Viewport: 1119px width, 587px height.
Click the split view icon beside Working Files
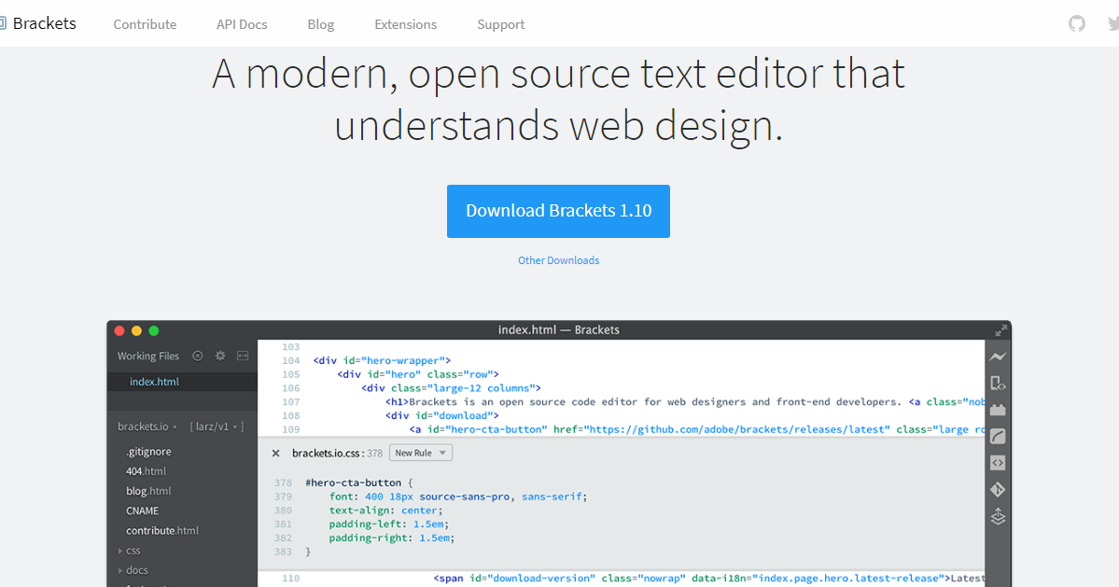(243, 356)
